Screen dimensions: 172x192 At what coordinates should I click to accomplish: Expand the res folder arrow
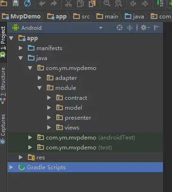(x=21, y=157)
